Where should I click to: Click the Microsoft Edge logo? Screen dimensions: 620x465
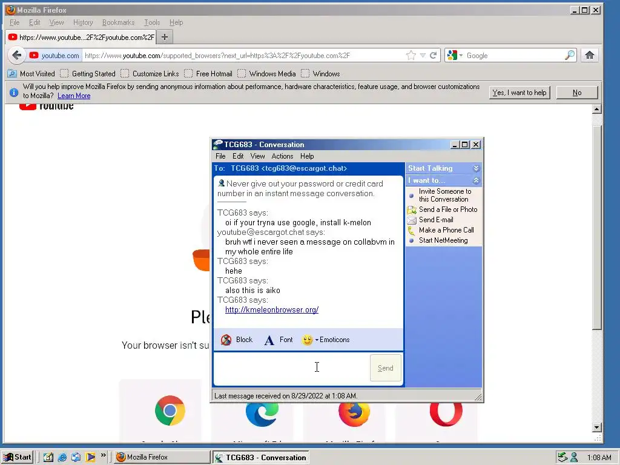point(262,413)
